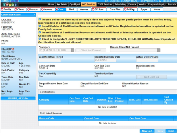Click the client name BUSH, JACKSON L
The height and width of the screenshot is (133, 177).
tap(11, 59)
